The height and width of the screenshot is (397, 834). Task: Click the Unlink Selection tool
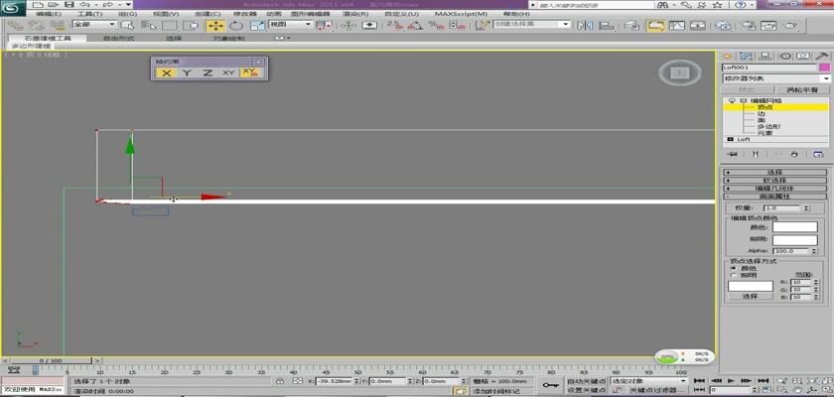coord(36,26)
